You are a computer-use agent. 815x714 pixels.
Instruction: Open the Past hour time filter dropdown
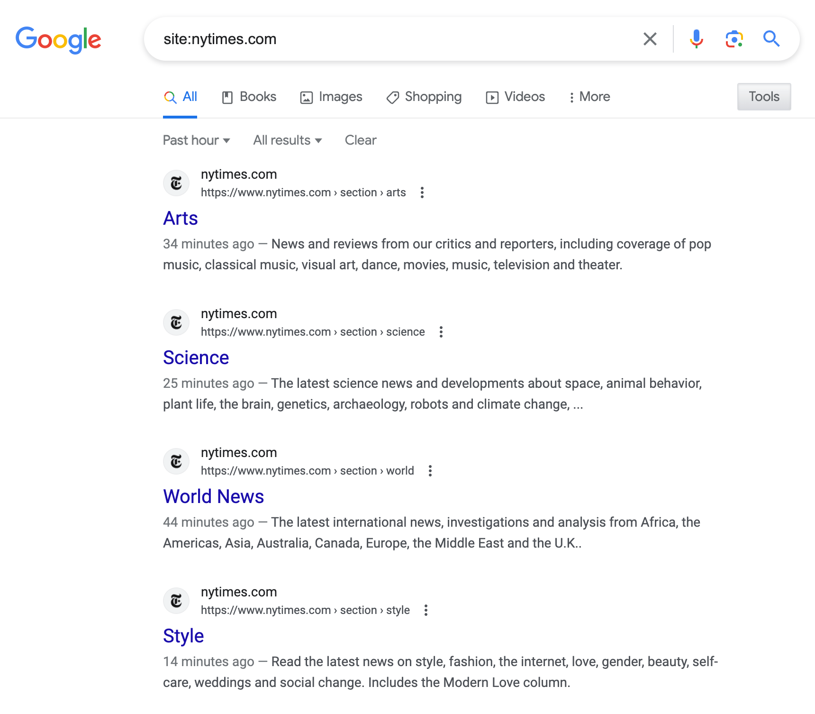point(196,140)
